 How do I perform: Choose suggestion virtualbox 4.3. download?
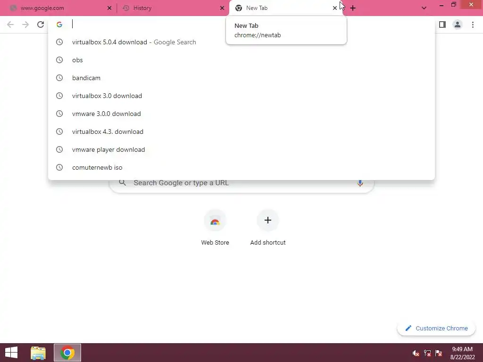(x=241, y=132)
